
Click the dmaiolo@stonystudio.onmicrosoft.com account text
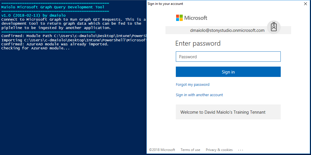[x=227, y=30]
